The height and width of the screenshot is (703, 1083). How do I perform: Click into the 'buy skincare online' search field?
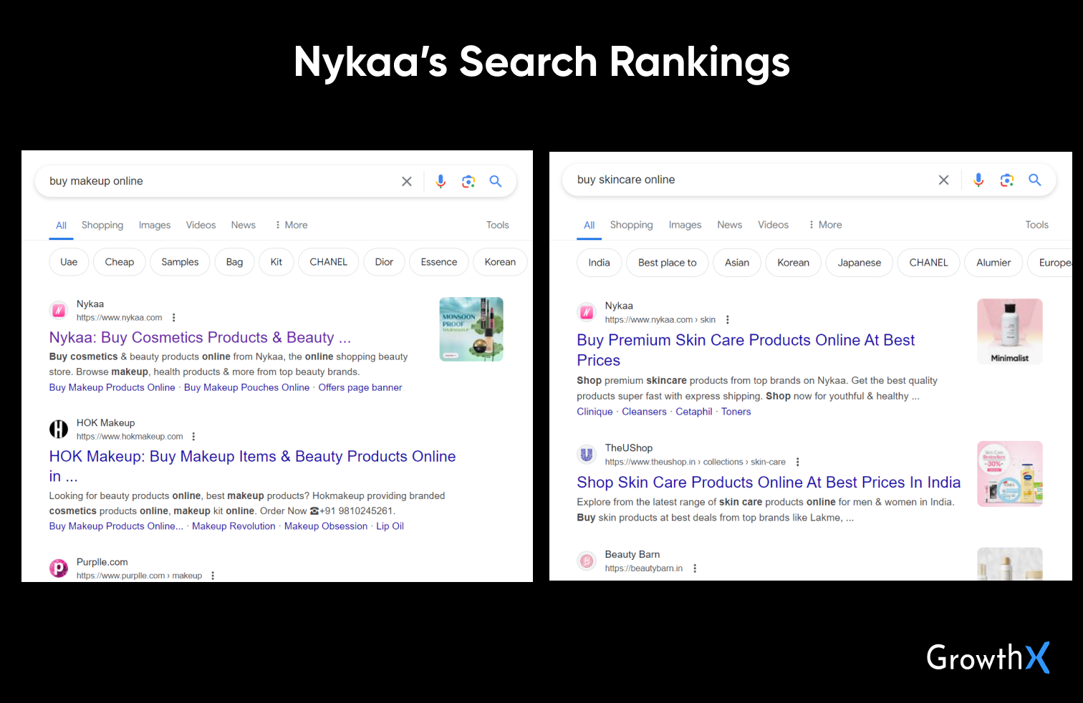click(x=745, y=180)
